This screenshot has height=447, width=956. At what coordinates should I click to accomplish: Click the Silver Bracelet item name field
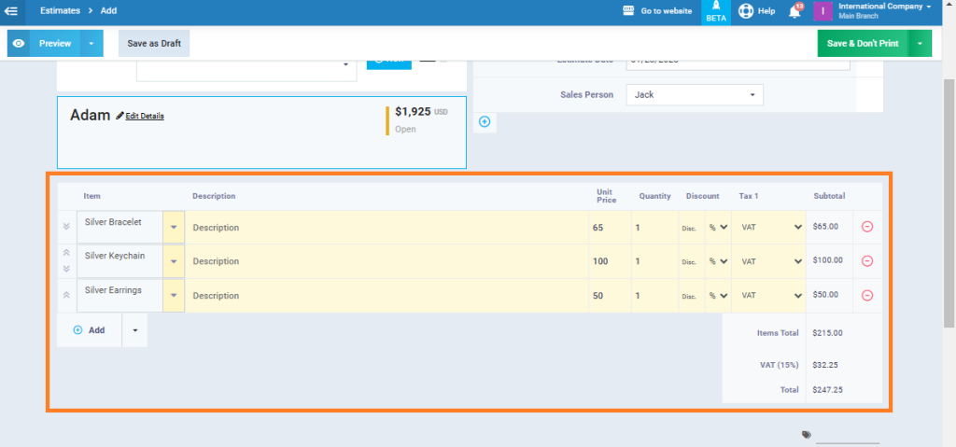[x=120, y=227]
